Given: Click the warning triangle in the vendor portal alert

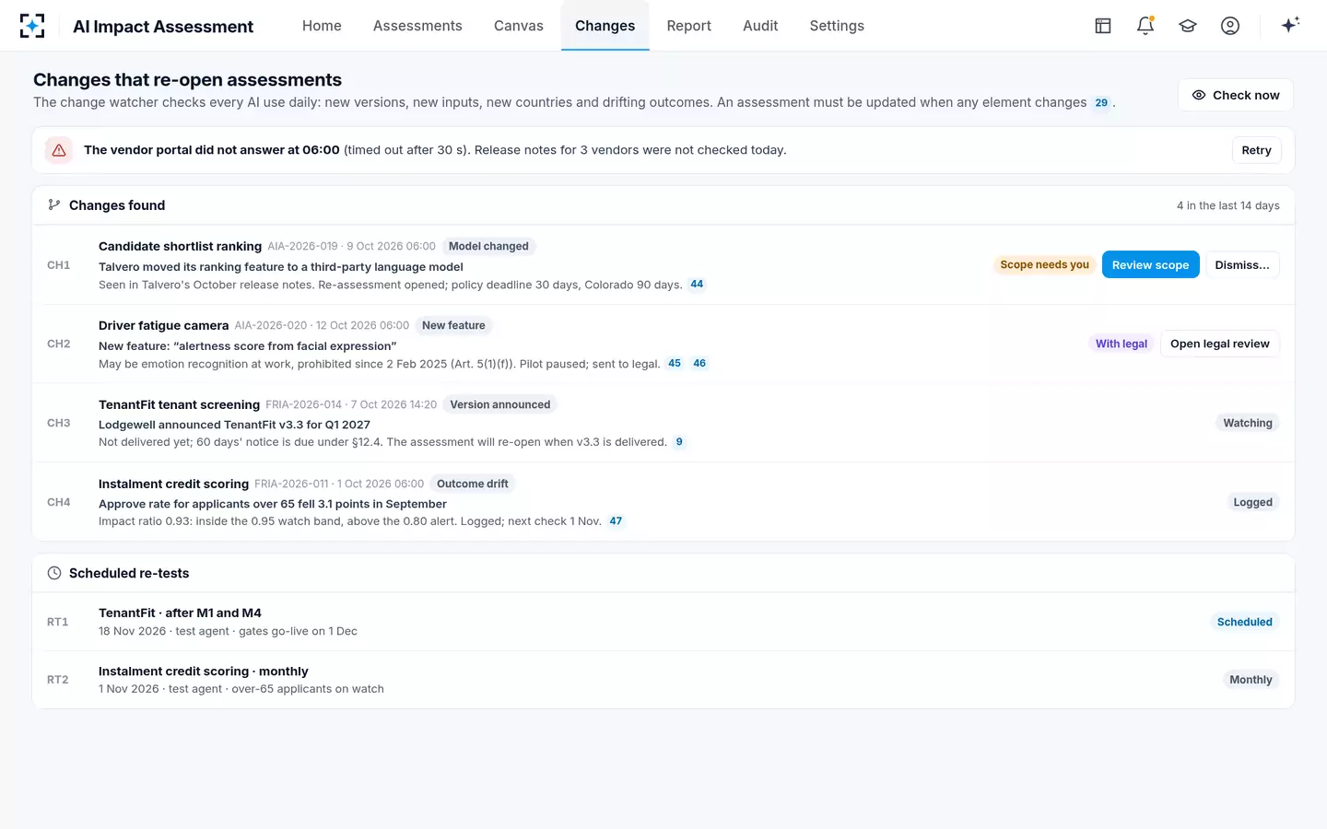Looking at the screenshot, I should tap(59, 150).
